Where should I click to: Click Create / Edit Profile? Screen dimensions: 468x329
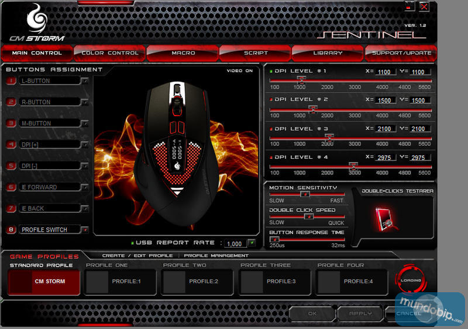137,256
